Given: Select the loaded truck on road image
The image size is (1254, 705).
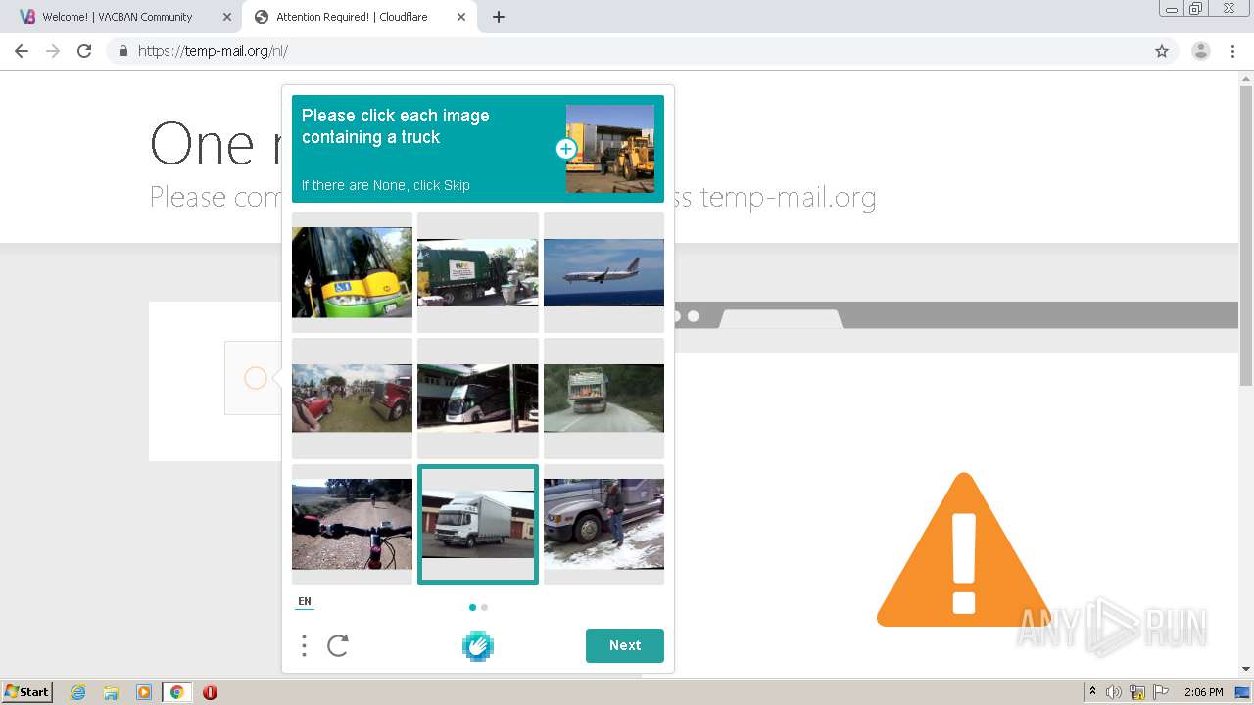Looking at the screenshot, I should point(603,399).
